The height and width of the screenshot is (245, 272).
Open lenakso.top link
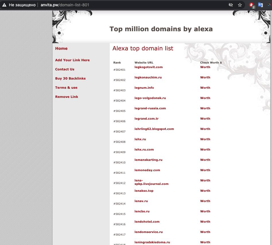coord(144,191)
